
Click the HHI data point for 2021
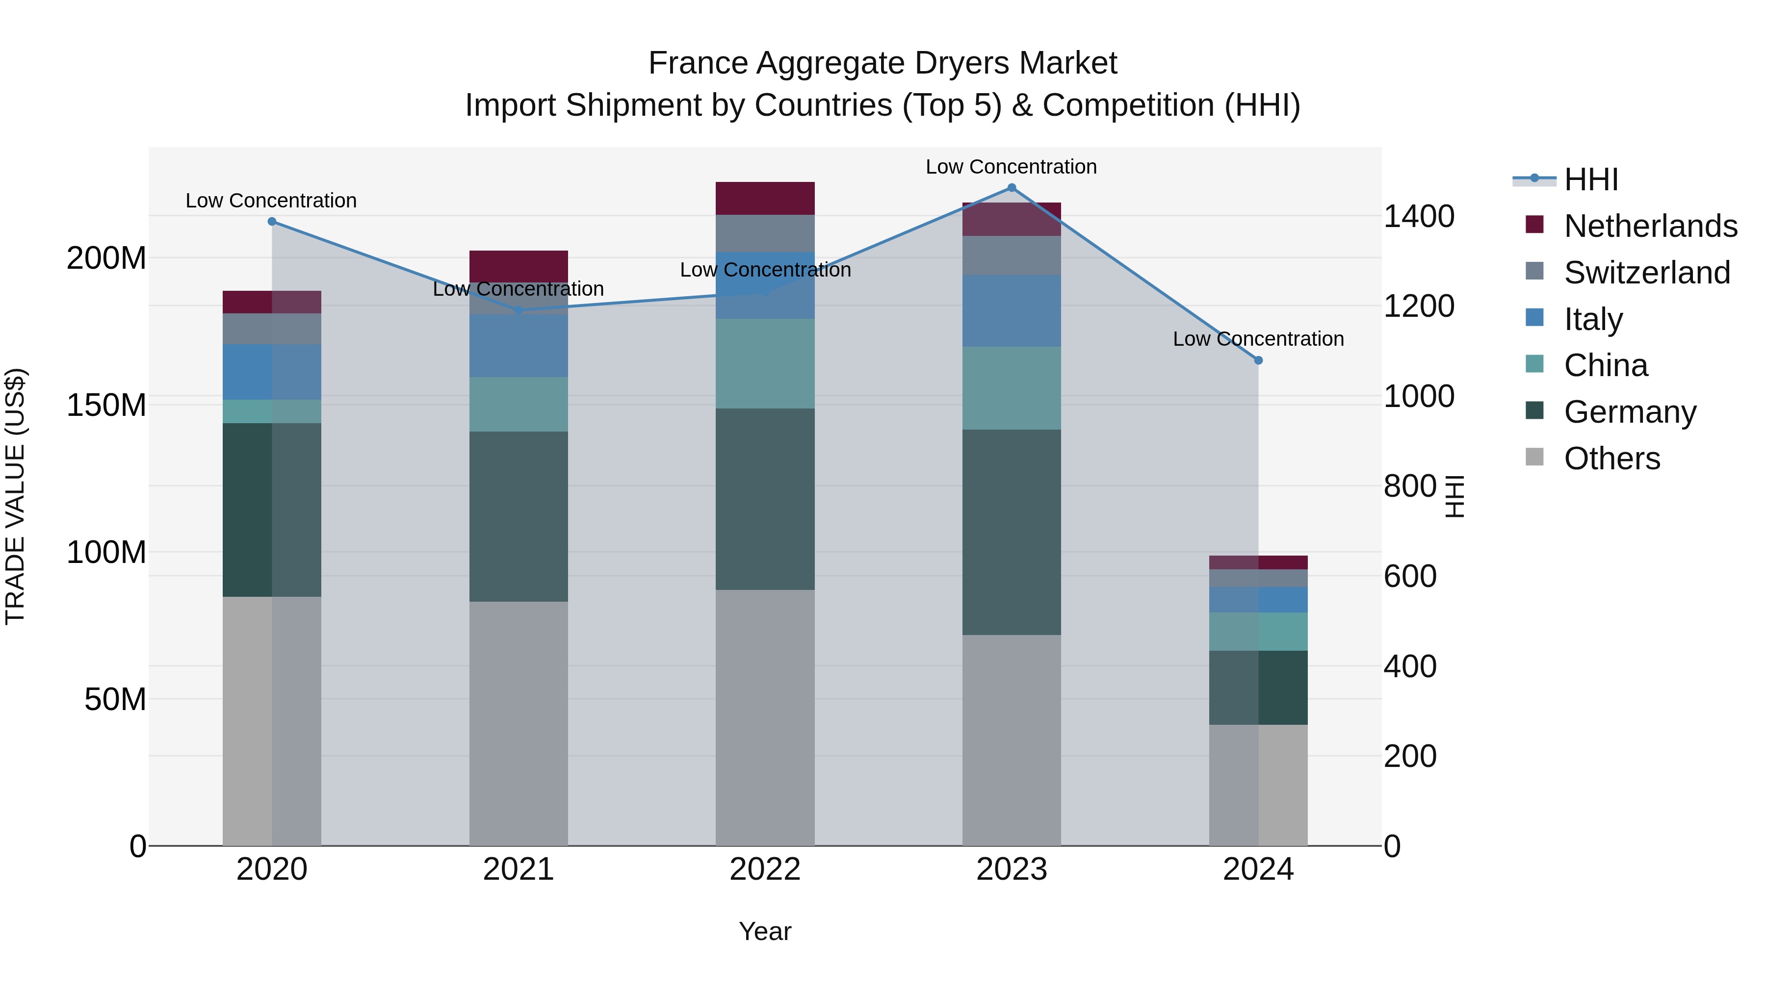click(x=519, y=310)
